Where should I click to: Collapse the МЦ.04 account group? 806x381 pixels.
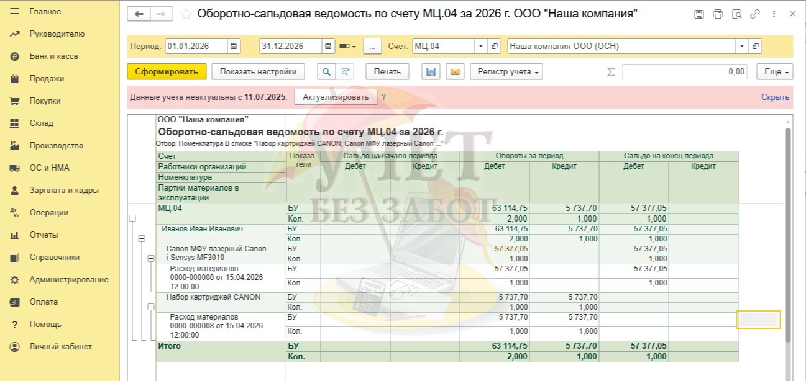pos(132,218)
